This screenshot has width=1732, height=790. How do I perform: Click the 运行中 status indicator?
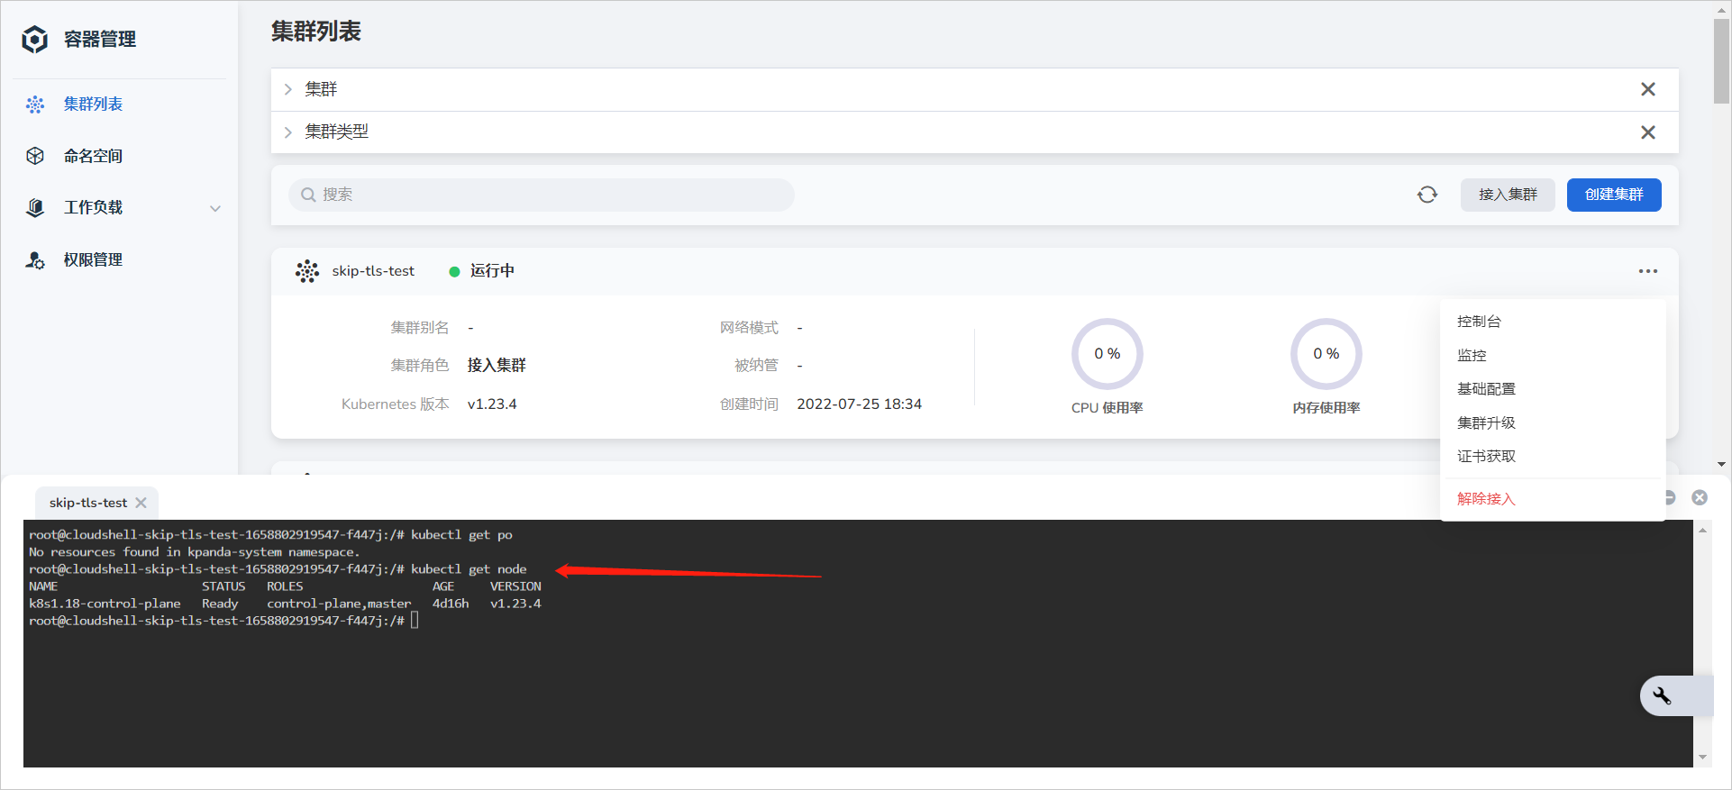click(x=482, y=271)
